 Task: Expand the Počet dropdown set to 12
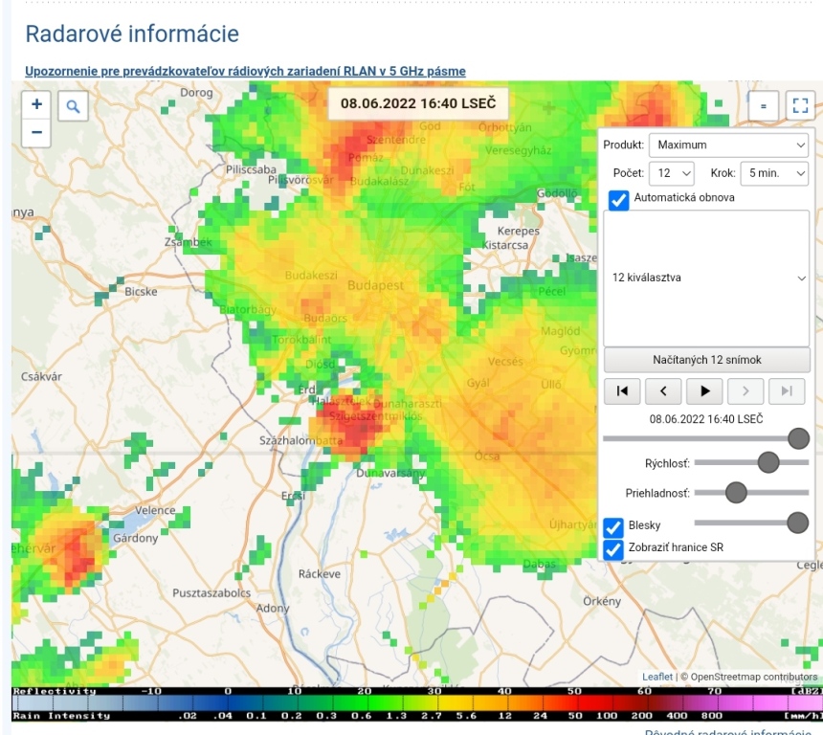point(673,173)
